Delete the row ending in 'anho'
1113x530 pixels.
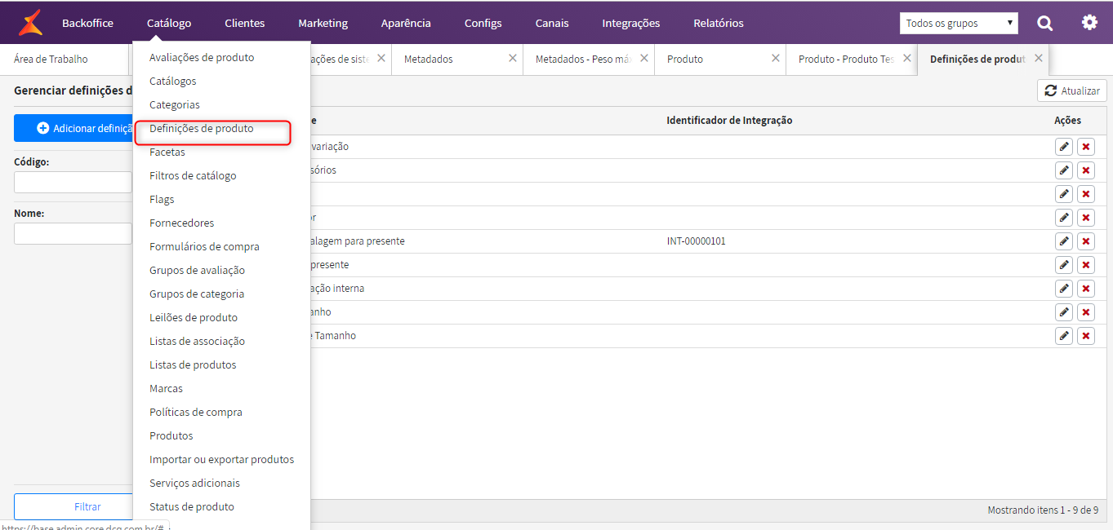[1086, 312]
